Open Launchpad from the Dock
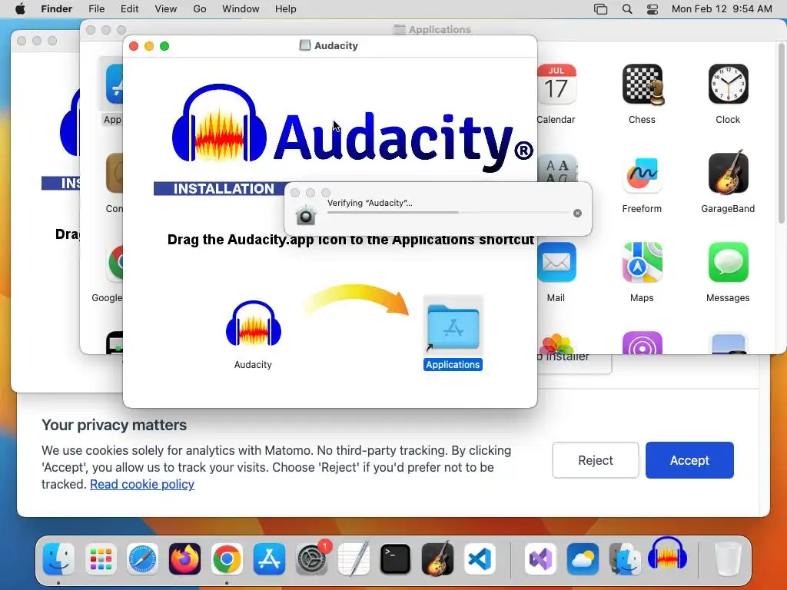This screenshot has width=787, height=590. pyautogui.click(x=101, y=559)
